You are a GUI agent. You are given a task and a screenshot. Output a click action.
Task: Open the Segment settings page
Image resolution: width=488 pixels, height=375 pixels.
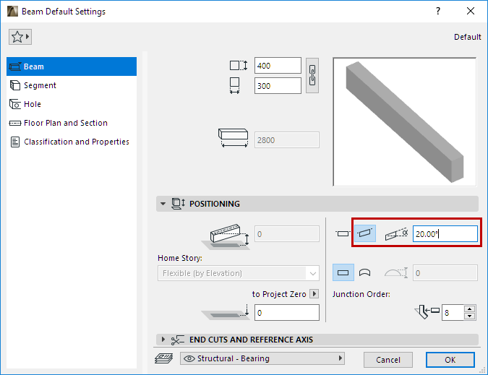click(x=72, y=85)
